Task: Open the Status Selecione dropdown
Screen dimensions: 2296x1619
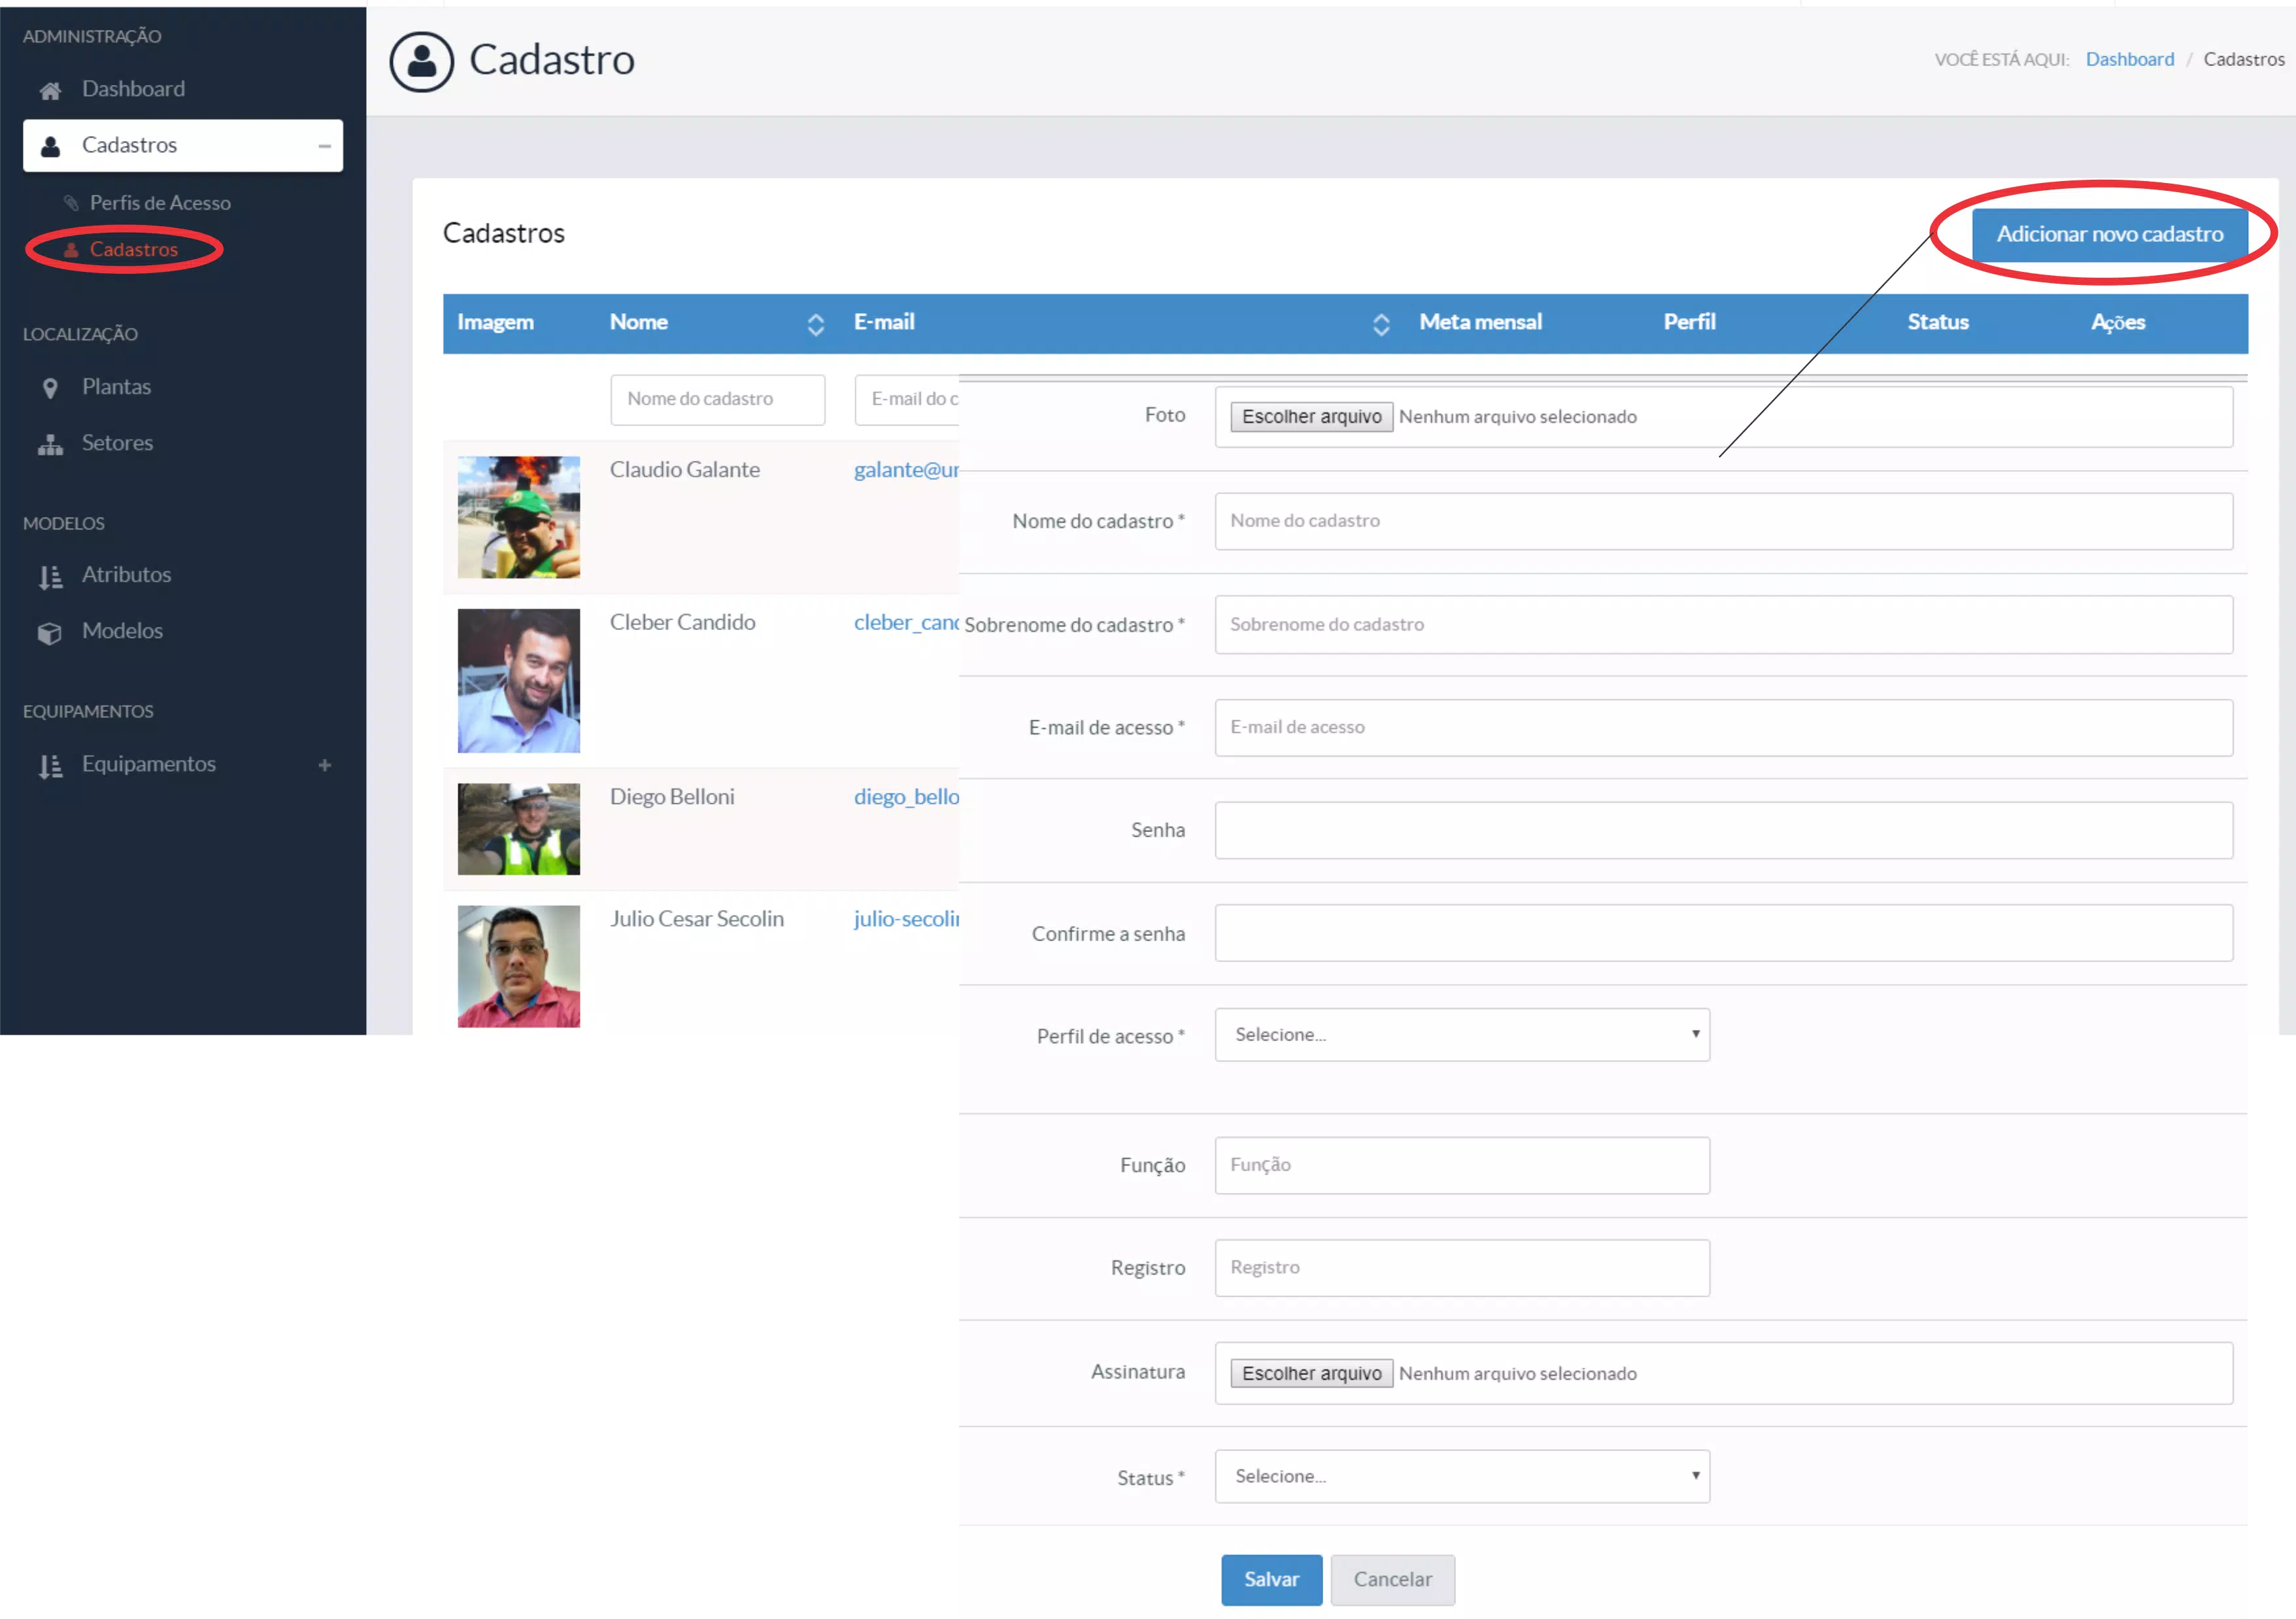Action: 1461,1476
